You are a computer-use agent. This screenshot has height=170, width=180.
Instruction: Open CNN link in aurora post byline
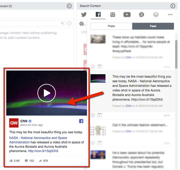click(128, 106)
